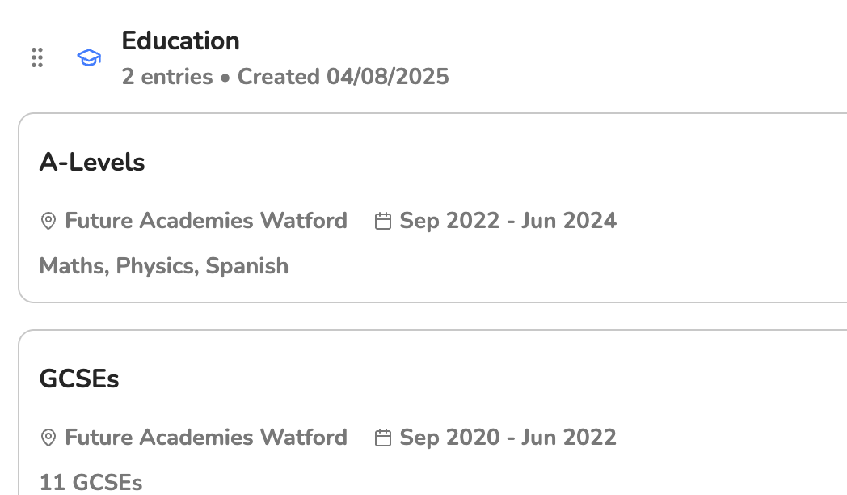The width and height of the screenshot is (847, 495).
Task: Click the calendar icon in GCSEs entry
Action: [383, 438]
